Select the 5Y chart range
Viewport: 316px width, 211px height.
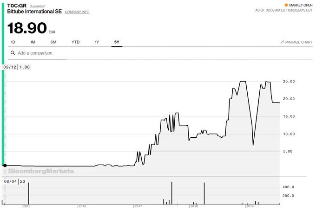[x=117, y=42]
